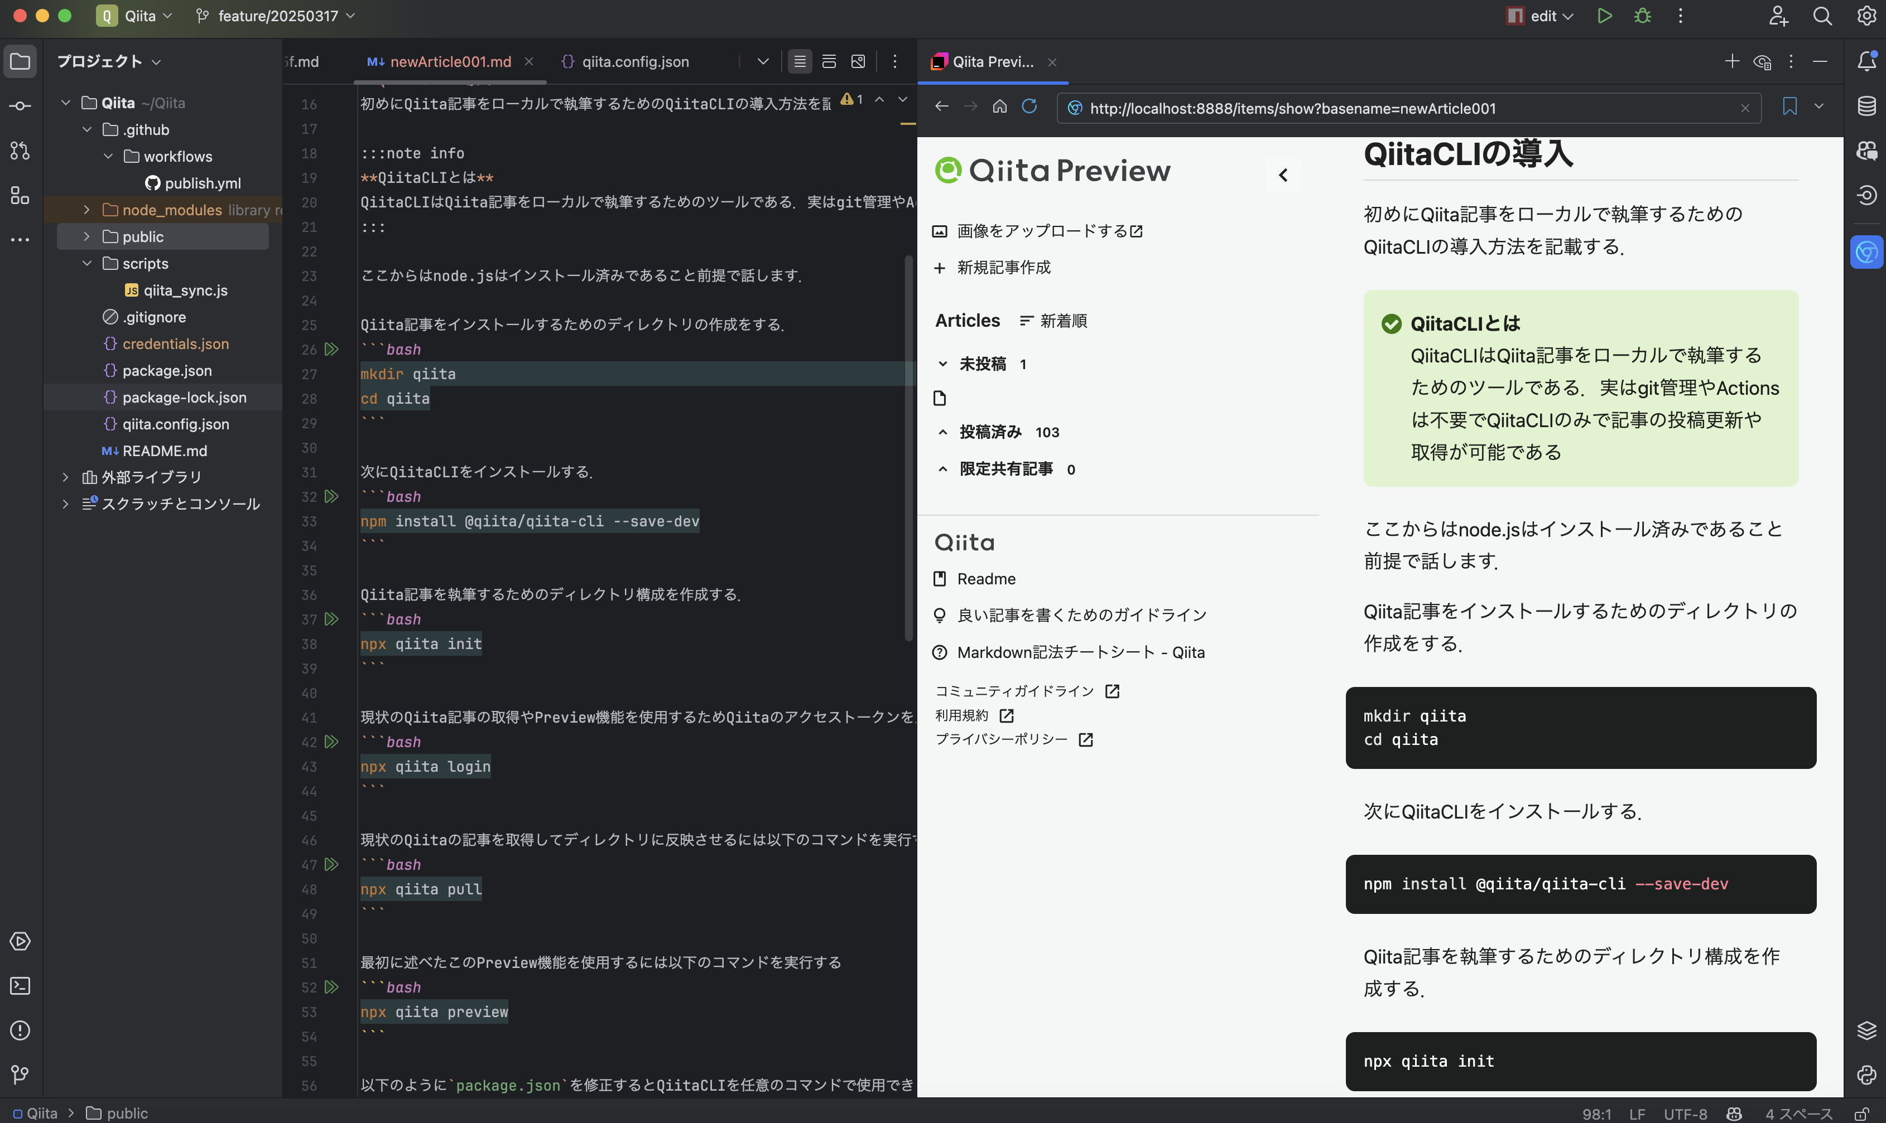Switch markdown editor to preview-only layout

859,61
